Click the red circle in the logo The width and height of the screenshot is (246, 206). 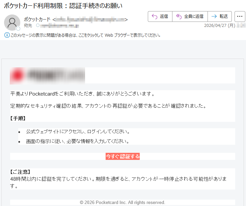(18, 75)
